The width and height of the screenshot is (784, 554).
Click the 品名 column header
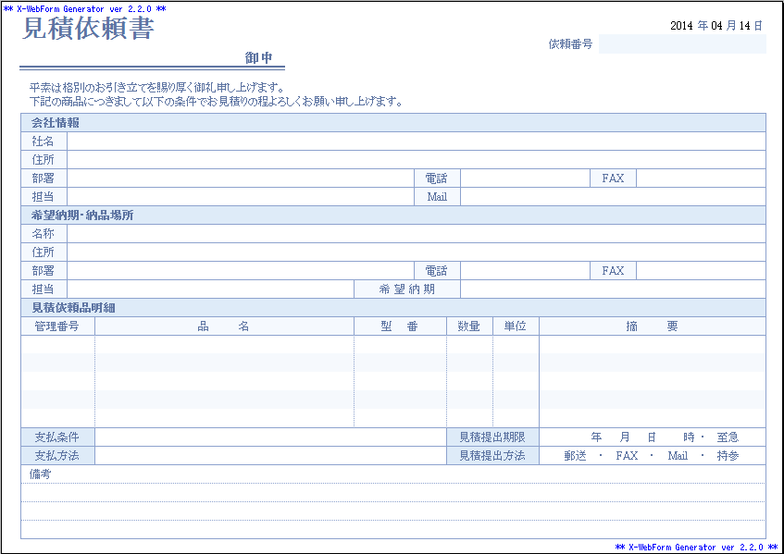222,326
